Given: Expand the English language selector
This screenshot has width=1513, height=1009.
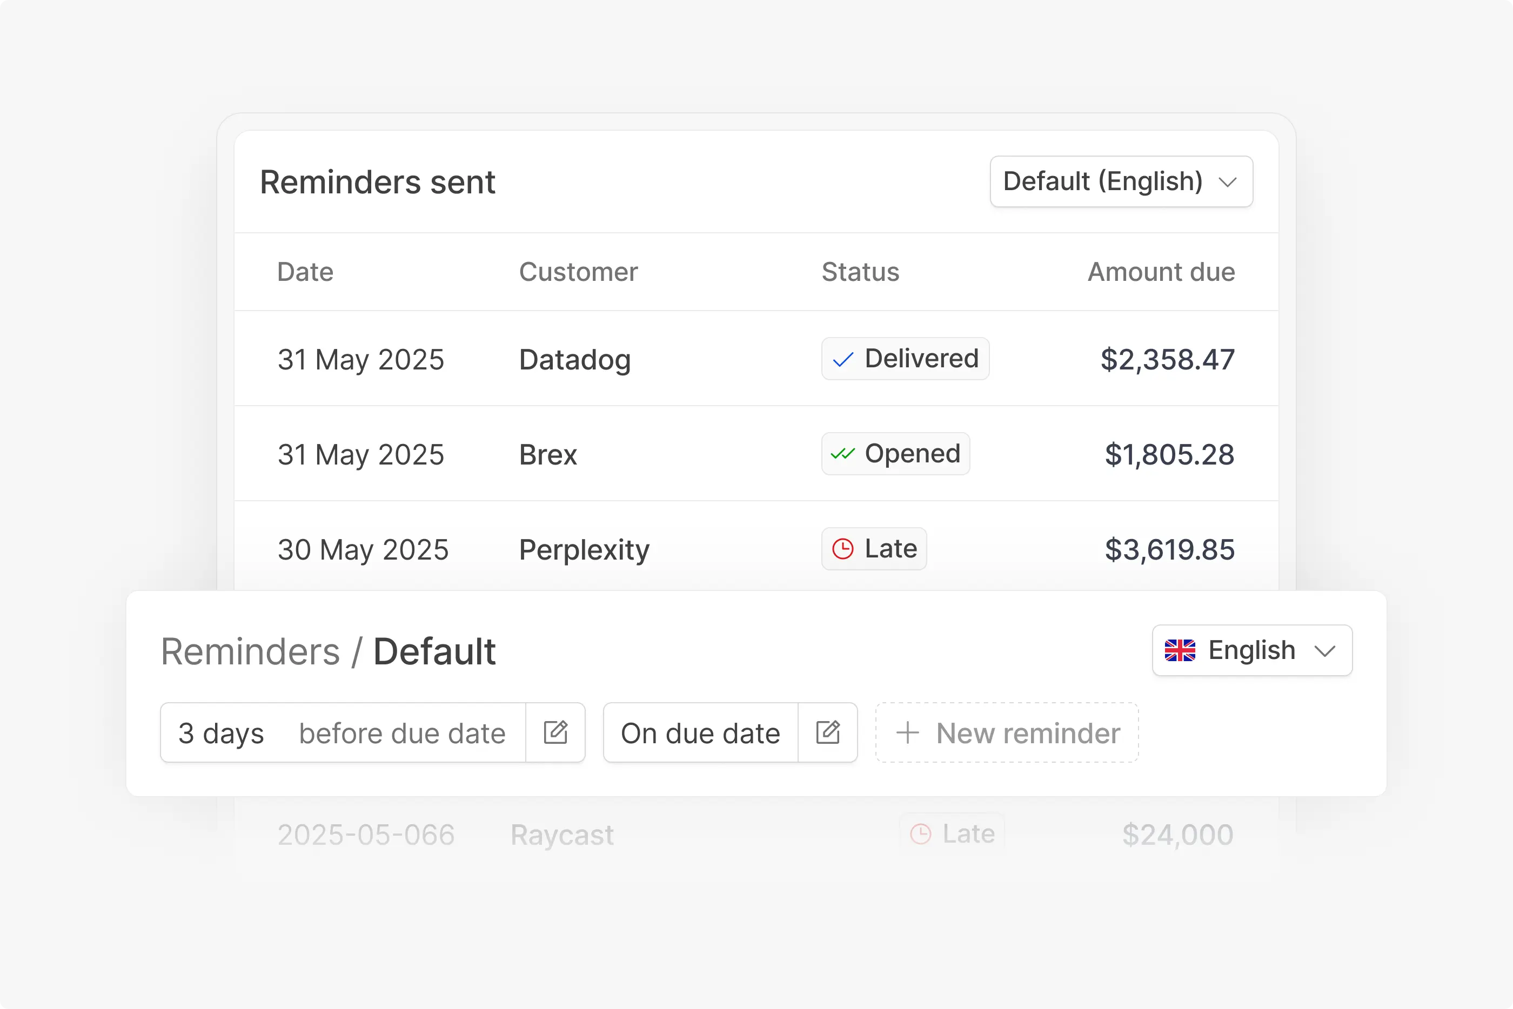Looking at the screenshot, I should [1251, 650].
